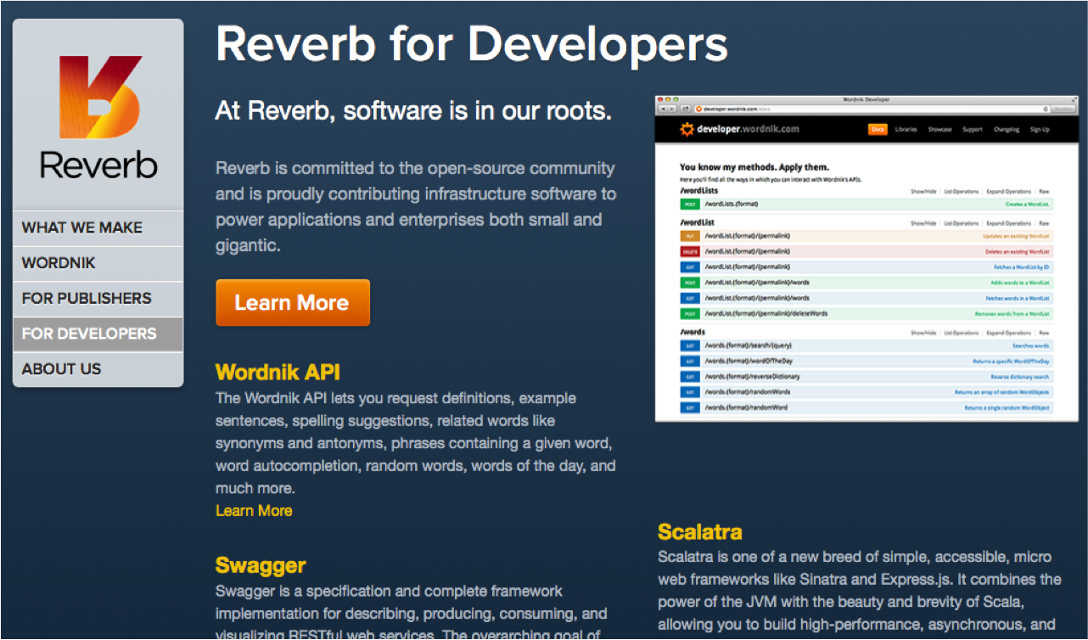The image size is (1088, 640).
Task: Open the Swagger section heading
Action: click(261, 565)
